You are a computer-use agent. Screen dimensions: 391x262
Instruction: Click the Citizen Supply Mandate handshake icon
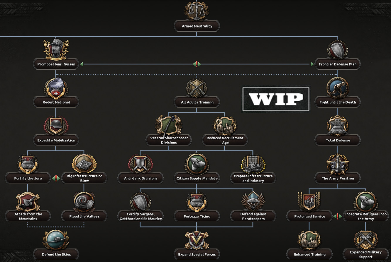[197, 163]
